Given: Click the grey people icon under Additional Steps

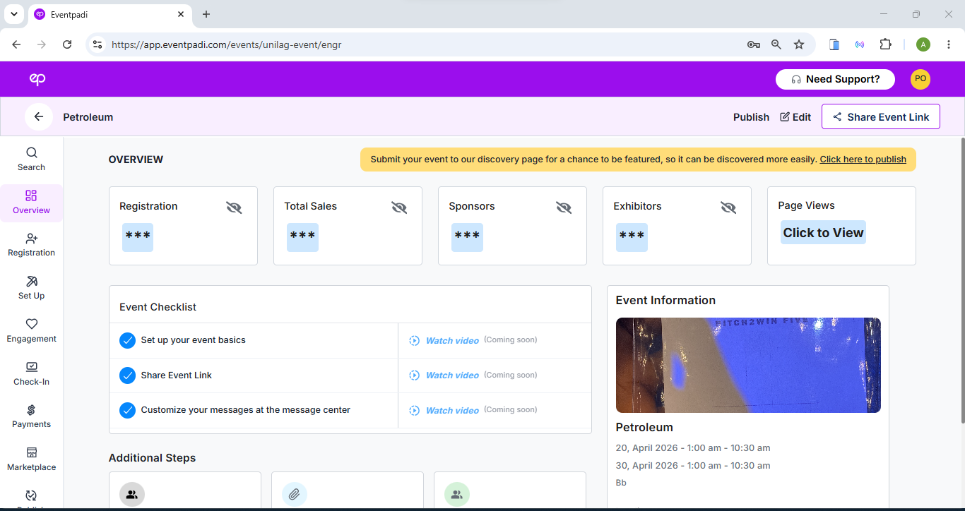Looking at the screenshot, I should click(132, 495).
